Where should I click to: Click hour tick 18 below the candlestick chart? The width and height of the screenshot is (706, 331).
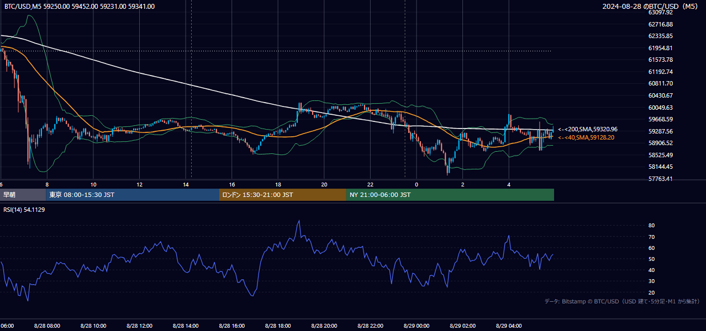[278, 184]
